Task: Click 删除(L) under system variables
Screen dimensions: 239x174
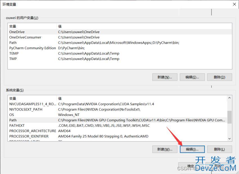Action: (x=220, y=149)
